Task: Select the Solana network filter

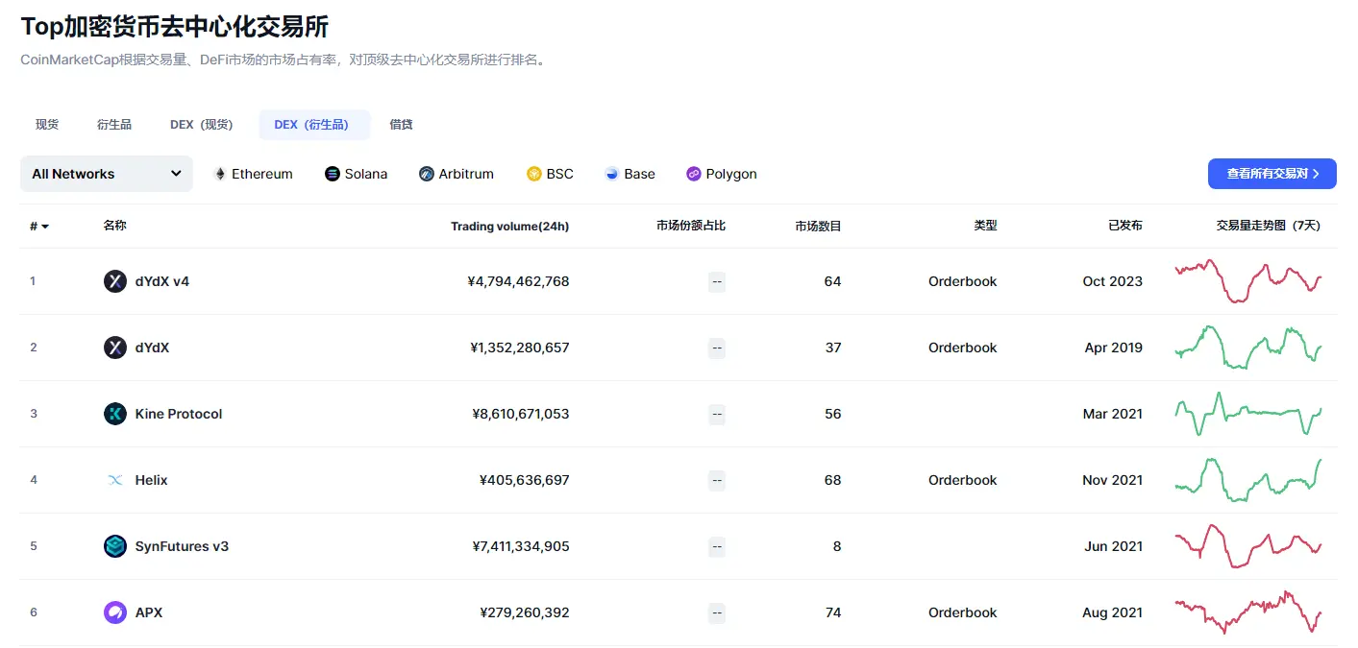Action: (x=356, y=174)
